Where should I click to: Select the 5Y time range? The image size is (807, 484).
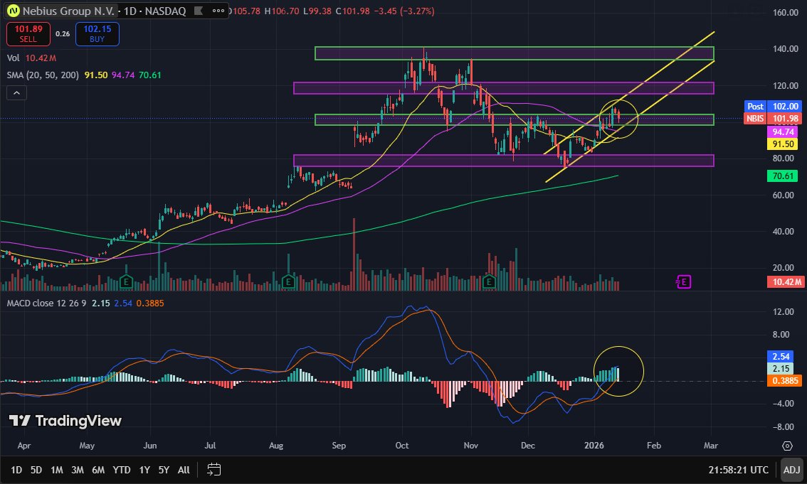point(164,470)
